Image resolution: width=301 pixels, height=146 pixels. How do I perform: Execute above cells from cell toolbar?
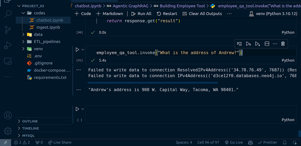point(248,44)
